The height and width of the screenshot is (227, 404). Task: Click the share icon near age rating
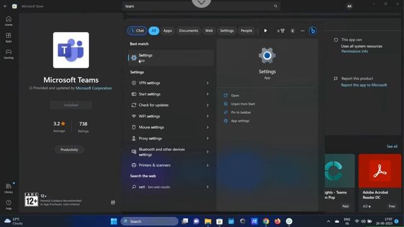click(x=113, y=202)
